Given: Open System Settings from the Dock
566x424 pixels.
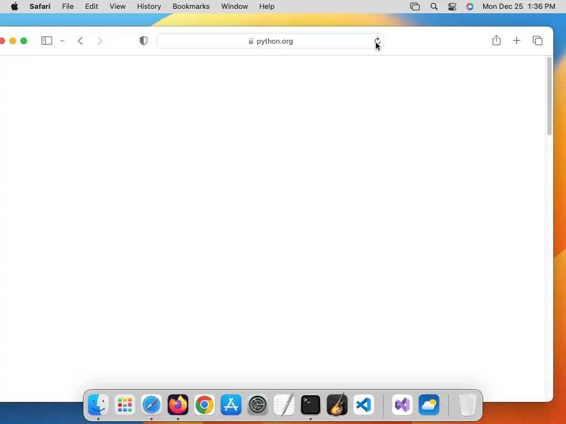Looking at the screenshot, I should coord(258,405).
